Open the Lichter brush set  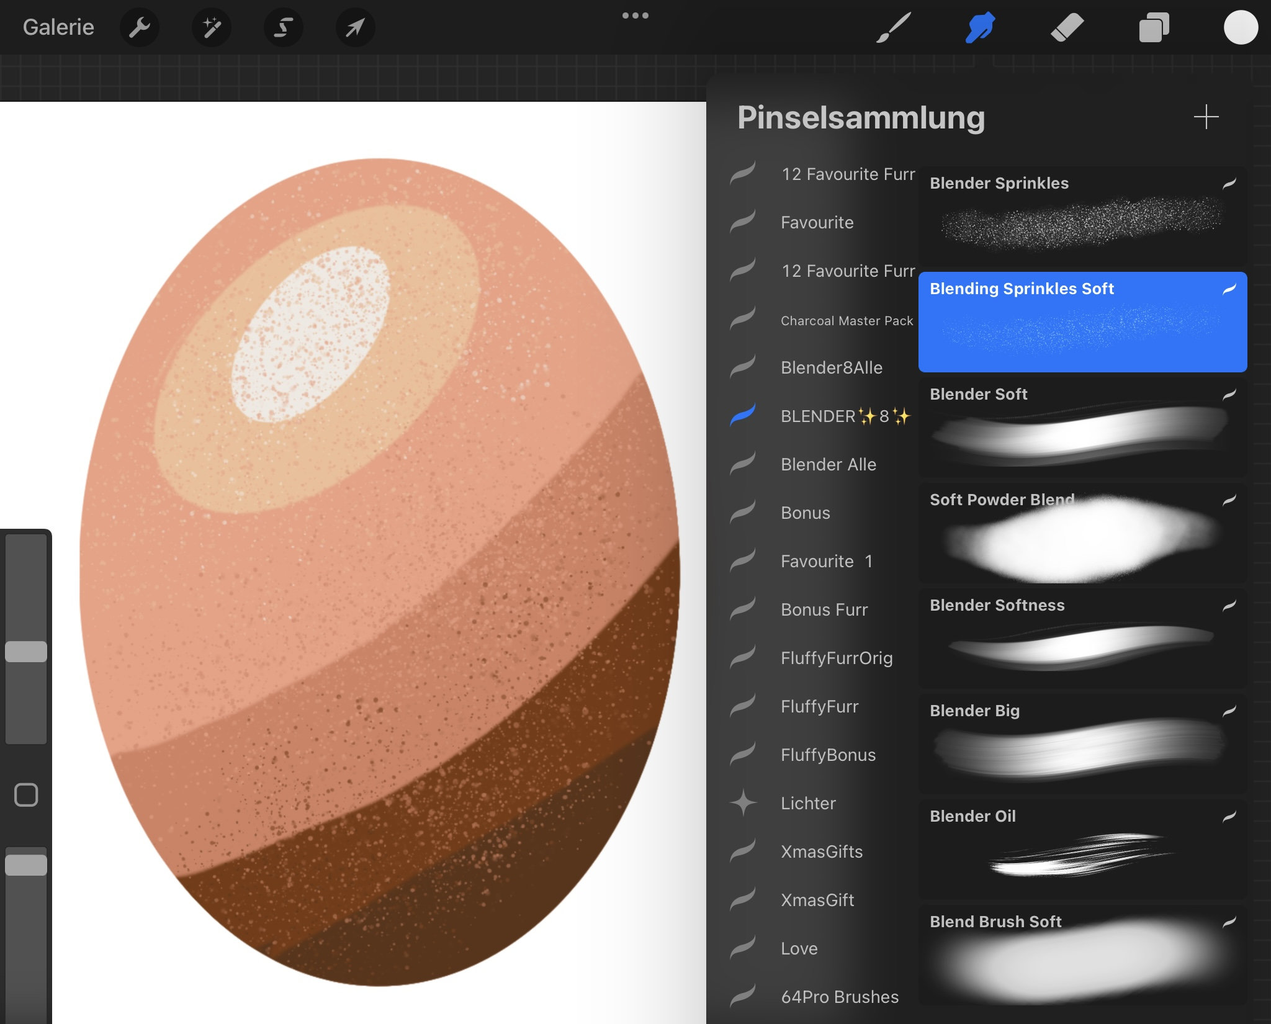click(823, 803)
